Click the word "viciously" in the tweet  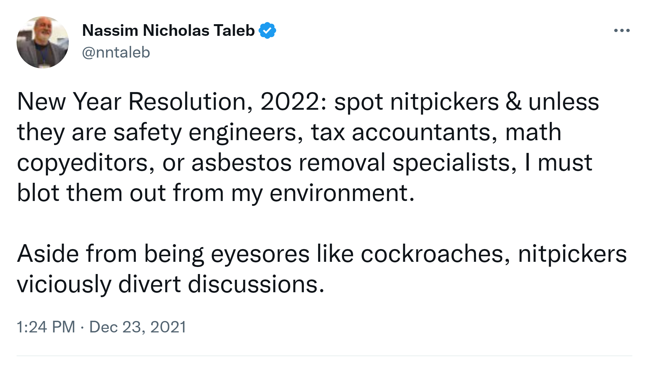(x=64, y=284)
